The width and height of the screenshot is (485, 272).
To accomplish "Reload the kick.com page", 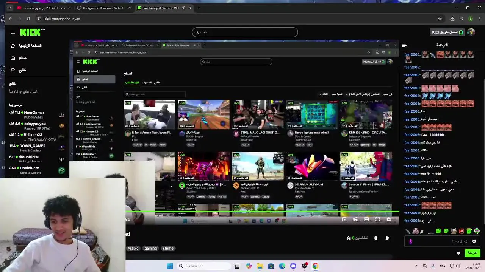I will pyautogui.click(x=28, y=19).
